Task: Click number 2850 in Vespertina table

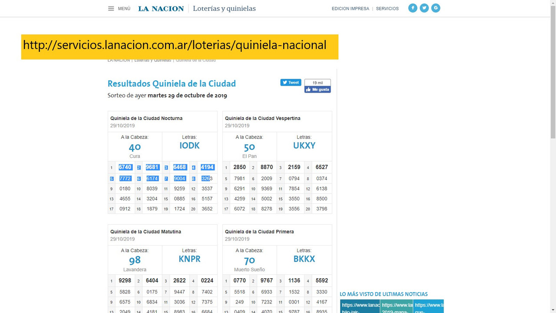Action: (240, 167)
